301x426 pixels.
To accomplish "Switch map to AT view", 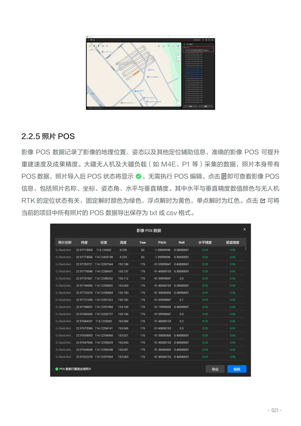I will pyautogui.click(x=179, y=55).
